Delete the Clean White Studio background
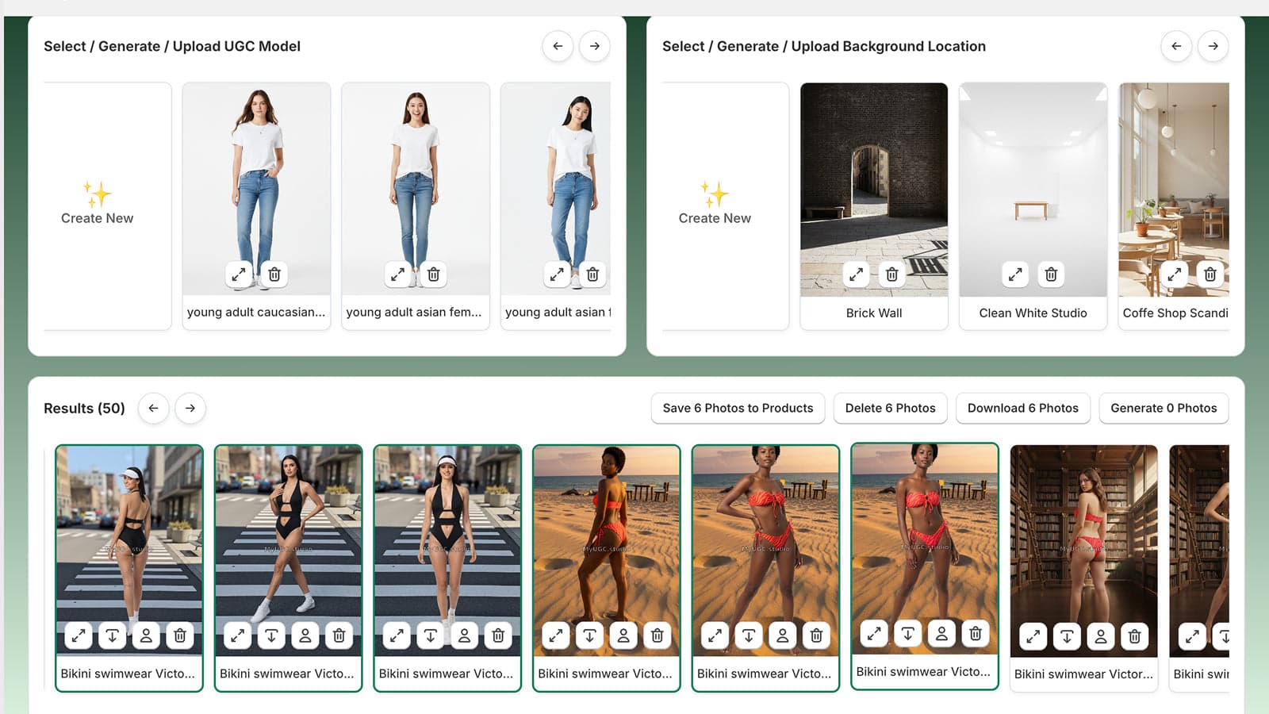The width and height of the screenshot is (1269, 714). [1051, 274]
